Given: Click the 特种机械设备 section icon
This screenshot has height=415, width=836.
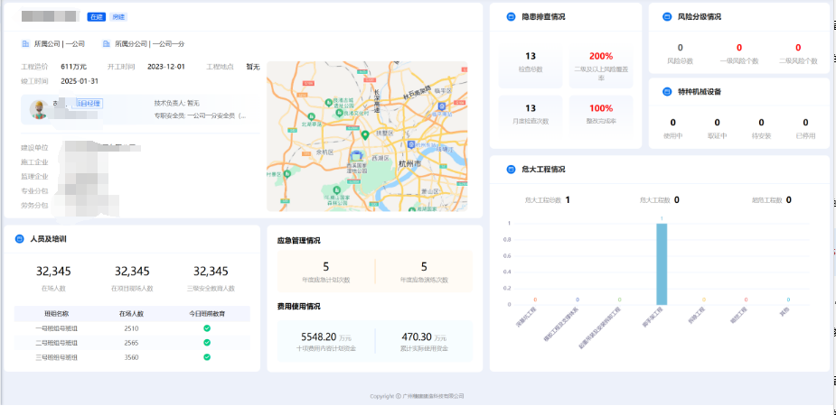Looking at the screenshot, I should tap(665, 91).
